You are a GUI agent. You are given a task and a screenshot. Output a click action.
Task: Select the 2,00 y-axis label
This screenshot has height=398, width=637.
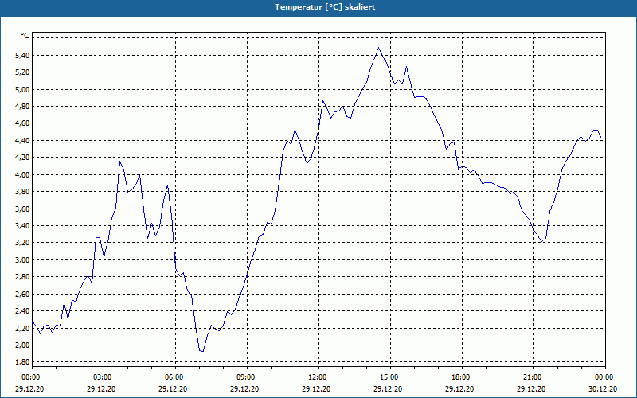point(22,345)
